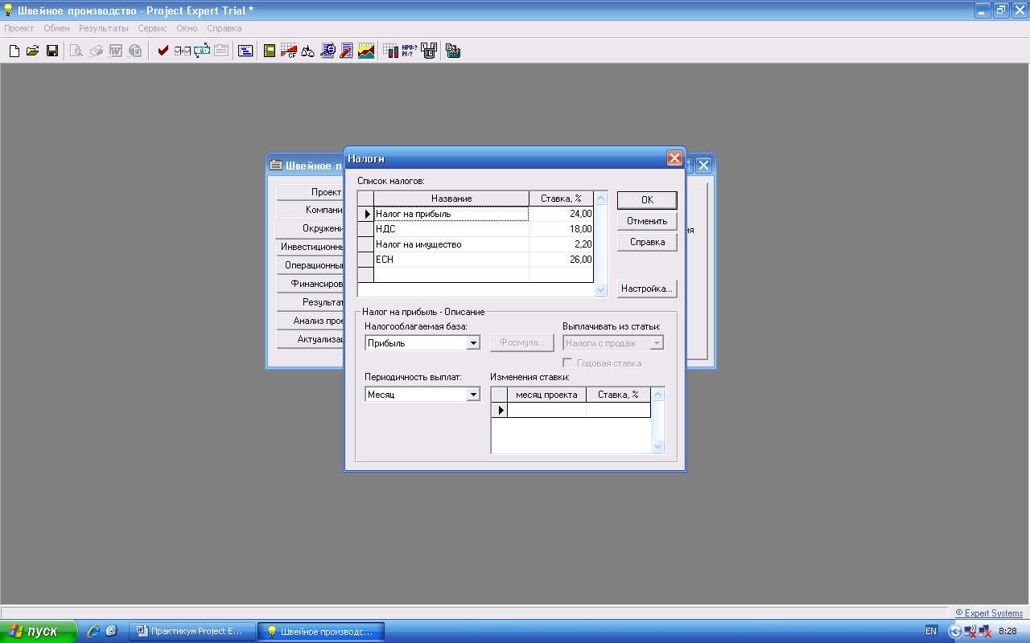Click the 2,20 rate cell
The image size is (1030, 643).
coord(561,244)
